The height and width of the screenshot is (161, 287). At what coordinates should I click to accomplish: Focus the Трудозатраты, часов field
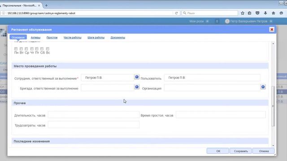(94, 125)
